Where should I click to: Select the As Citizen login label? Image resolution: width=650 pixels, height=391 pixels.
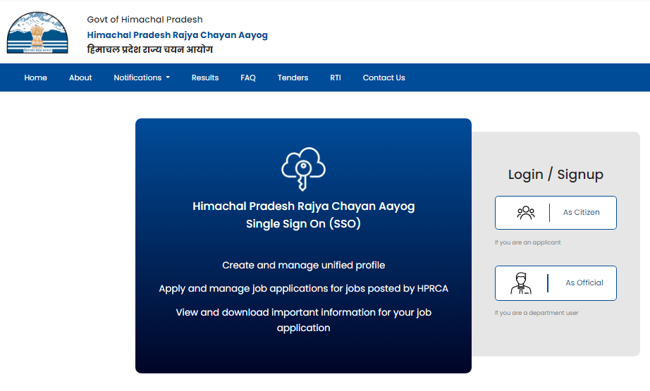(582, 213)
